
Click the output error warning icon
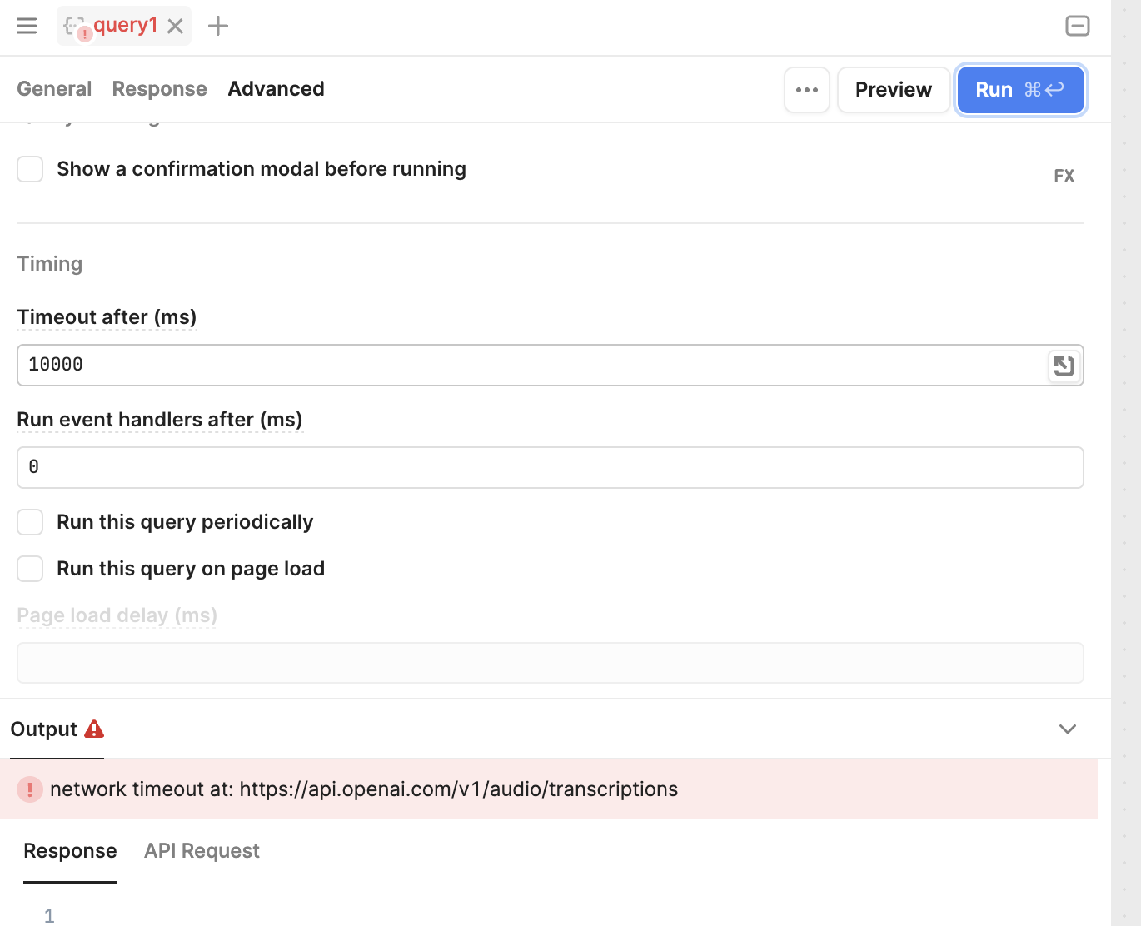(94, 729)
